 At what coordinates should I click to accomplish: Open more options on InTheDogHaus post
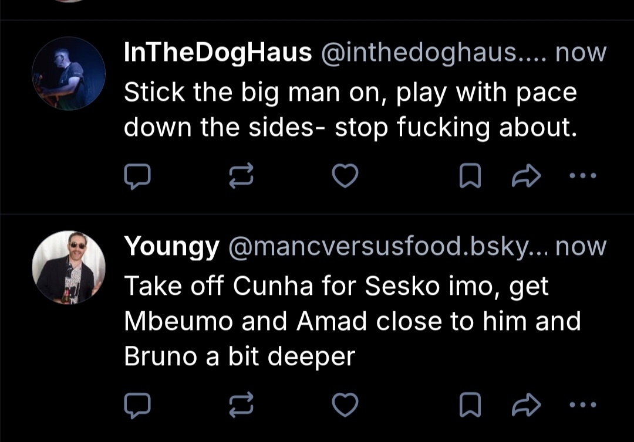[x=584, y=175]
